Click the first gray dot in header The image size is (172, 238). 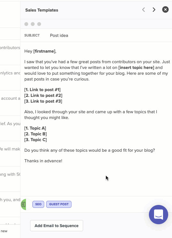point(26,24)
